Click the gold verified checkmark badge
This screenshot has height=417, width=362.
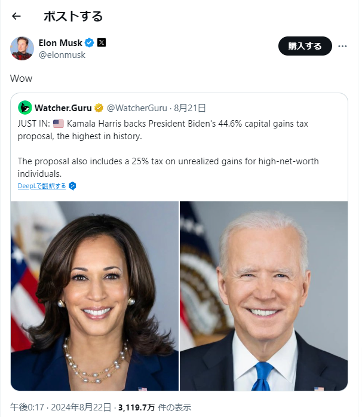point(99,108)
